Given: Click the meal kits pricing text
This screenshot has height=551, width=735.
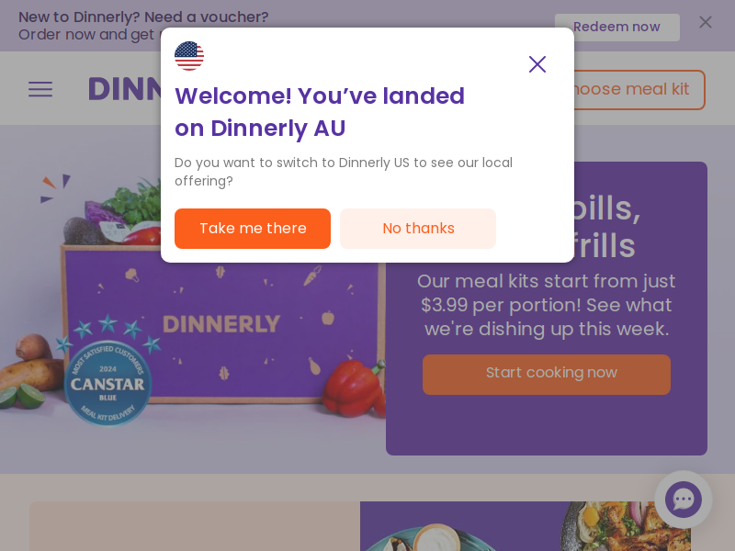Looking at the screenshot, I should [547, 305].
